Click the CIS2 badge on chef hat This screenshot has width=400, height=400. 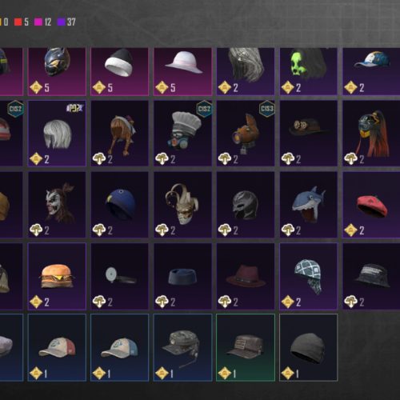[x=204, y=109]
